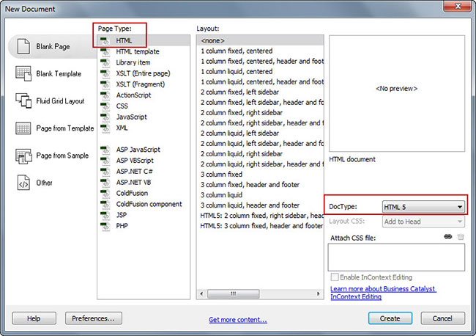Image resolution: width=476 pixels, height=336 pixels.
Task: Click the remove style sheet trash icon
Action: [461, 237]
